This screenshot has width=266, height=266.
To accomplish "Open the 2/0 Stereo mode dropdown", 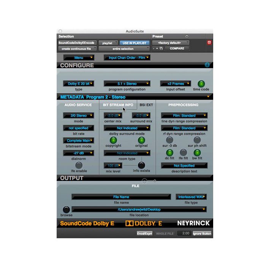I will click(79, 116).
